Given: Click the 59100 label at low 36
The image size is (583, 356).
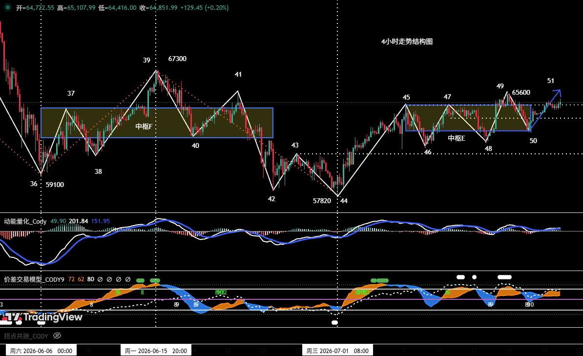Looking at the screenshot, I should [55, 185].
